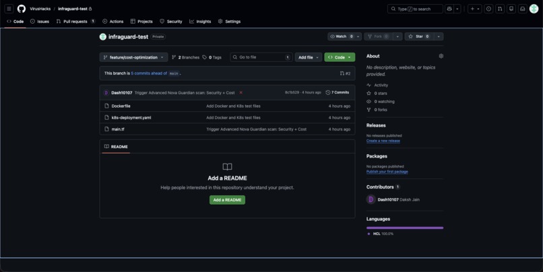543x272 pixels.
Task: View the 0 Tags link
Action: (x=212, y=57)
